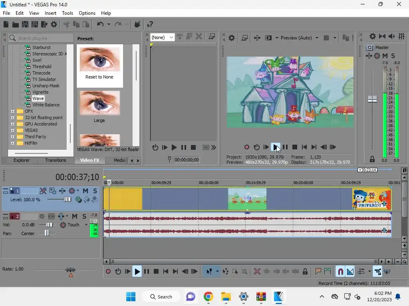Screen dimensions: 409x306
Task: Mute video track 1 with M
Action: point(85,191)
